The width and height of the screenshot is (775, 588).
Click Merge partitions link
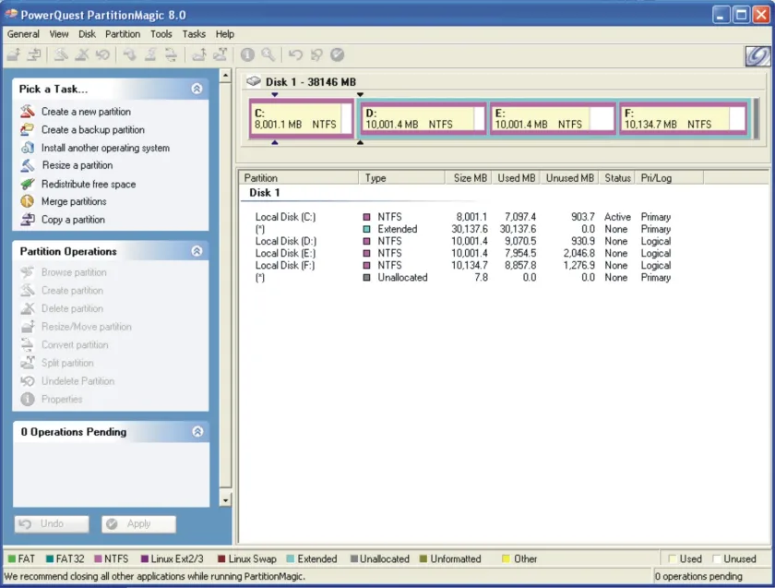click(74, 201)
